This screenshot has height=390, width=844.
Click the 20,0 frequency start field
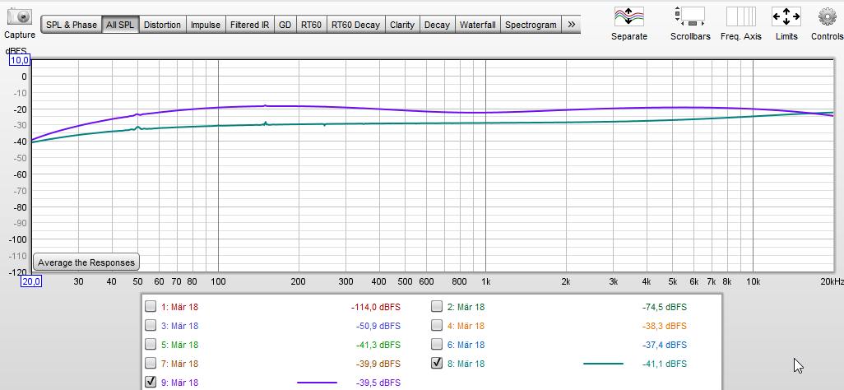(x=31, y=281)
